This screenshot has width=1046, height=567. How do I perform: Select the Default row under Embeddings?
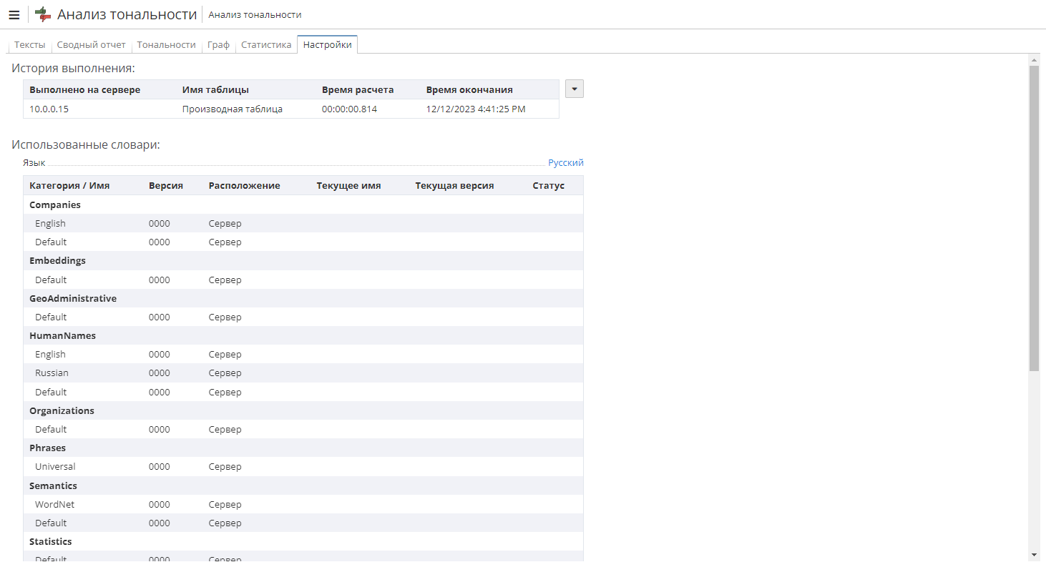[303, 280]
